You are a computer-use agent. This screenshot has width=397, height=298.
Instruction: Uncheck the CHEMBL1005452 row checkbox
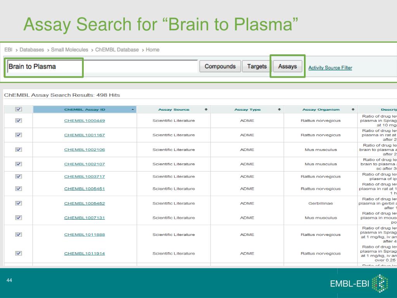(x=19, y=203)
